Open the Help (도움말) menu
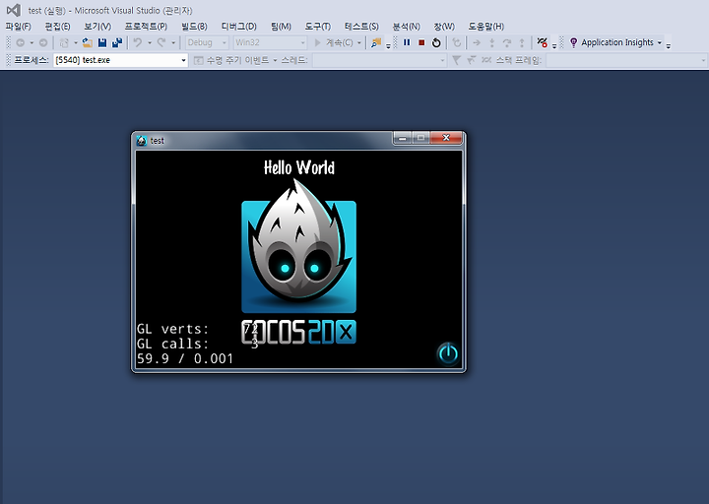 (x=485, y=27)
